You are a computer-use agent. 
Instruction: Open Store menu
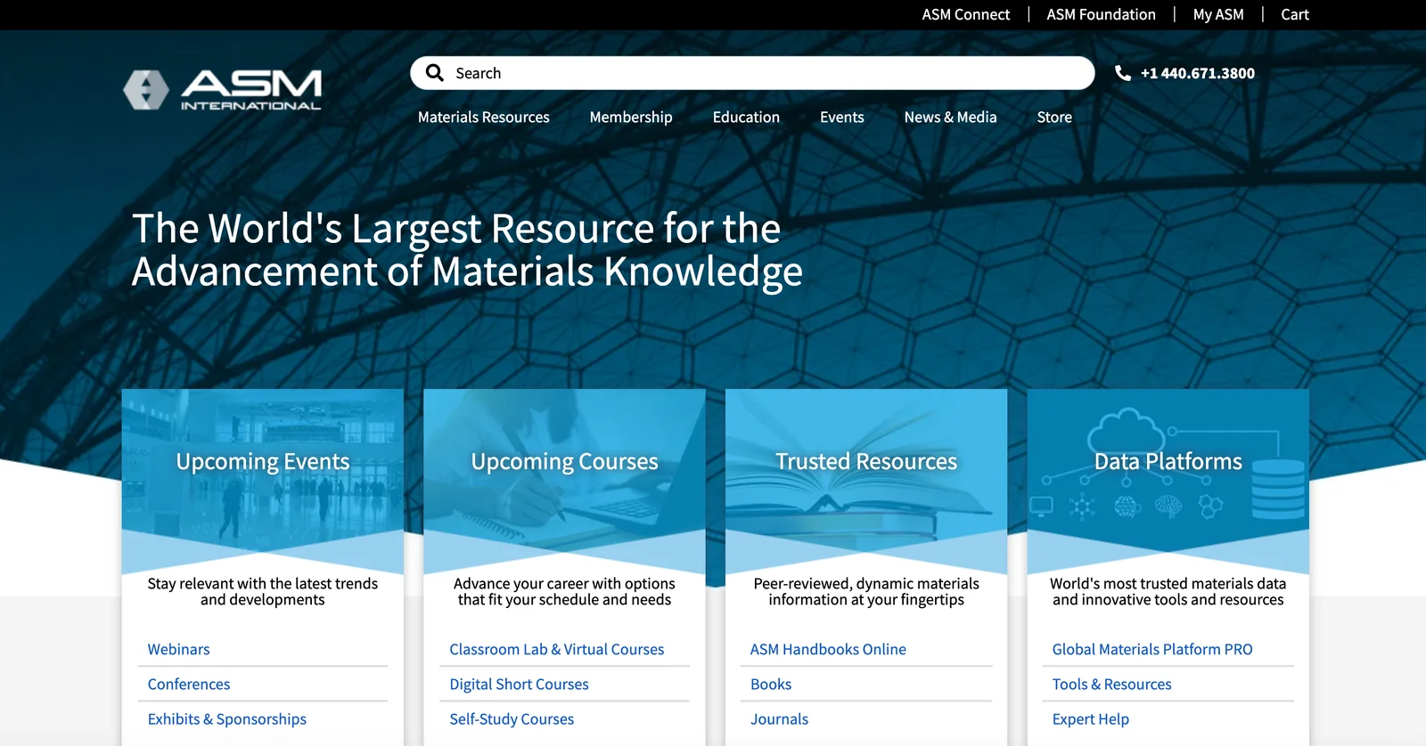coord(1054,117)
